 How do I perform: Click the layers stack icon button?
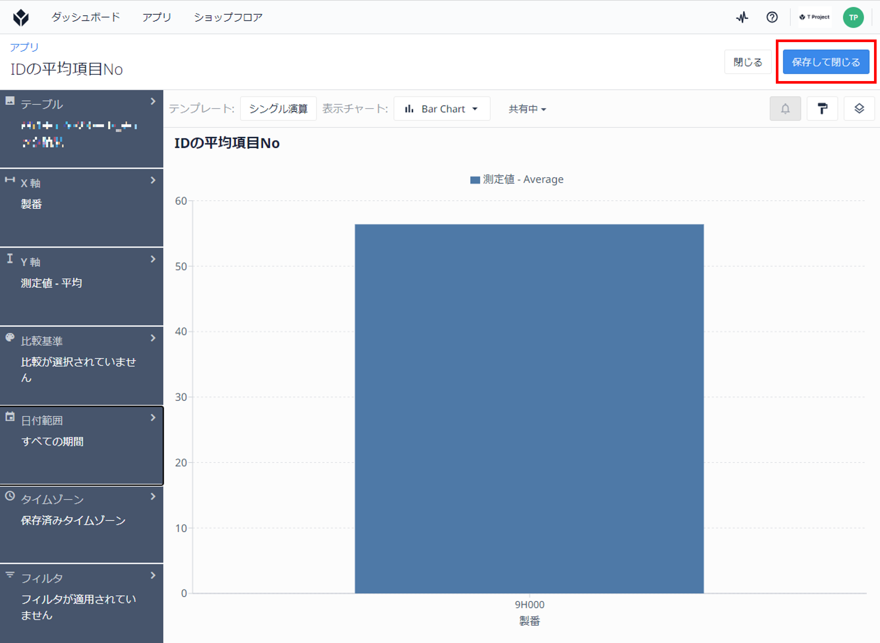pos(859,109)
